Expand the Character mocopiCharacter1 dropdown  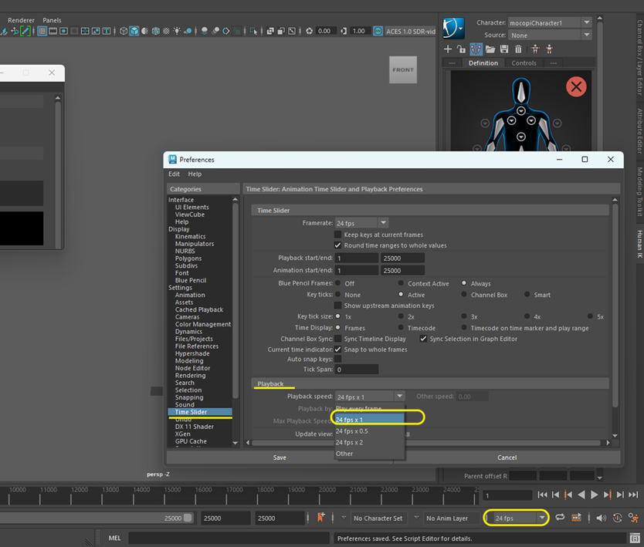click(x=586, y=23)
